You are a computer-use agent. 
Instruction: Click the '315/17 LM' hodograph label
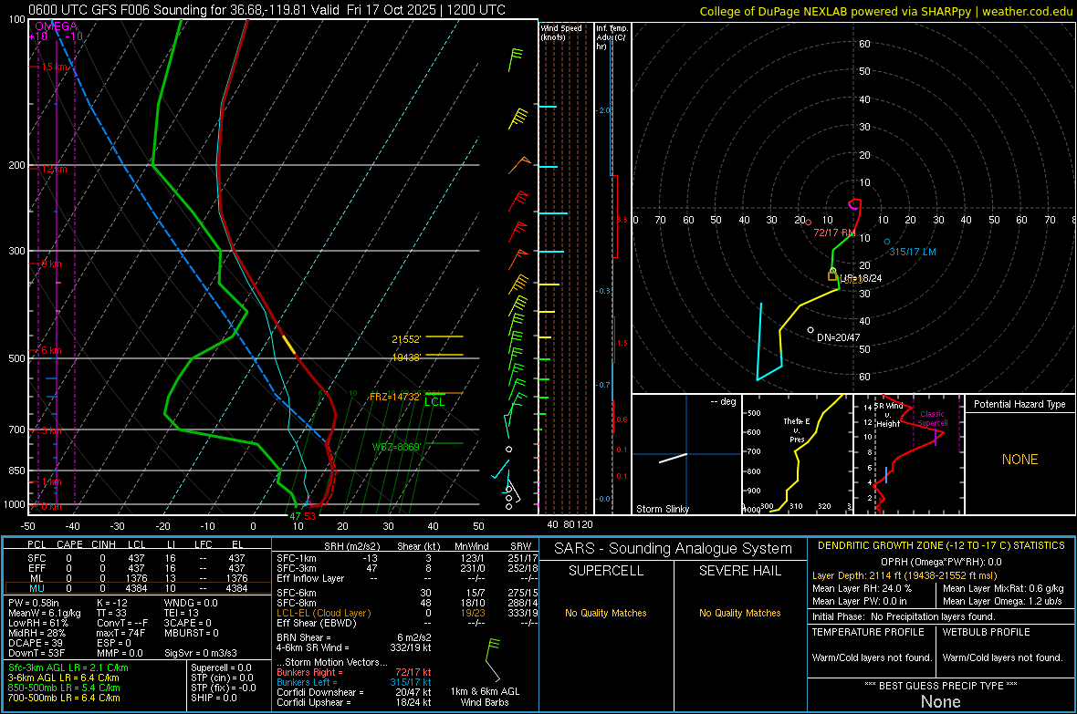pos(913,252)
